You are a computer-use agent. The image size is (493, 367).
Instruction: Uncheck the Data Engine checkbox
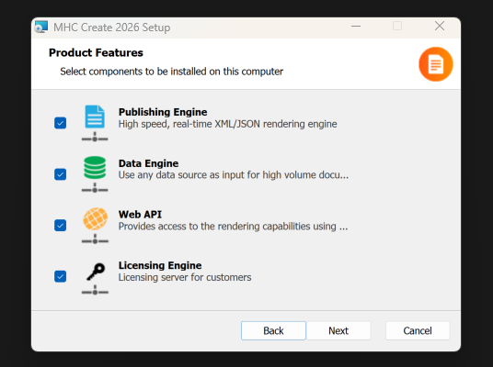(x=60, y=174)
